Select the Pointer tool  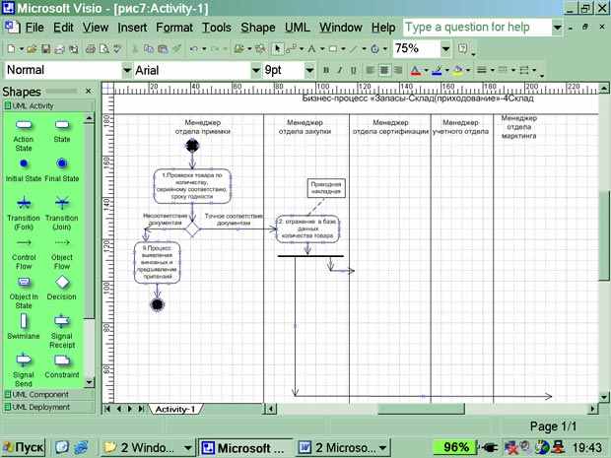(277, 48)
